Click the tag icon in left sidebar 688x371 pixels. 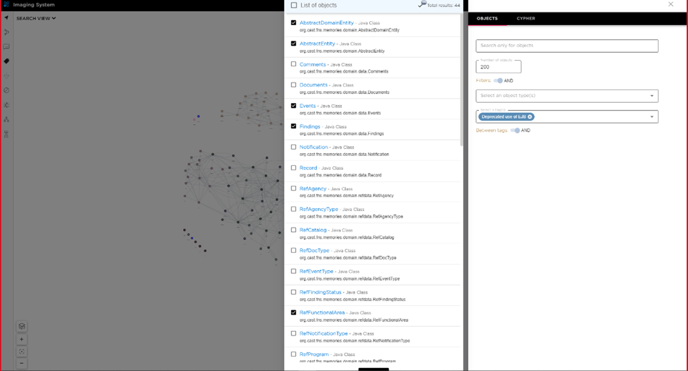pos(6,61)
